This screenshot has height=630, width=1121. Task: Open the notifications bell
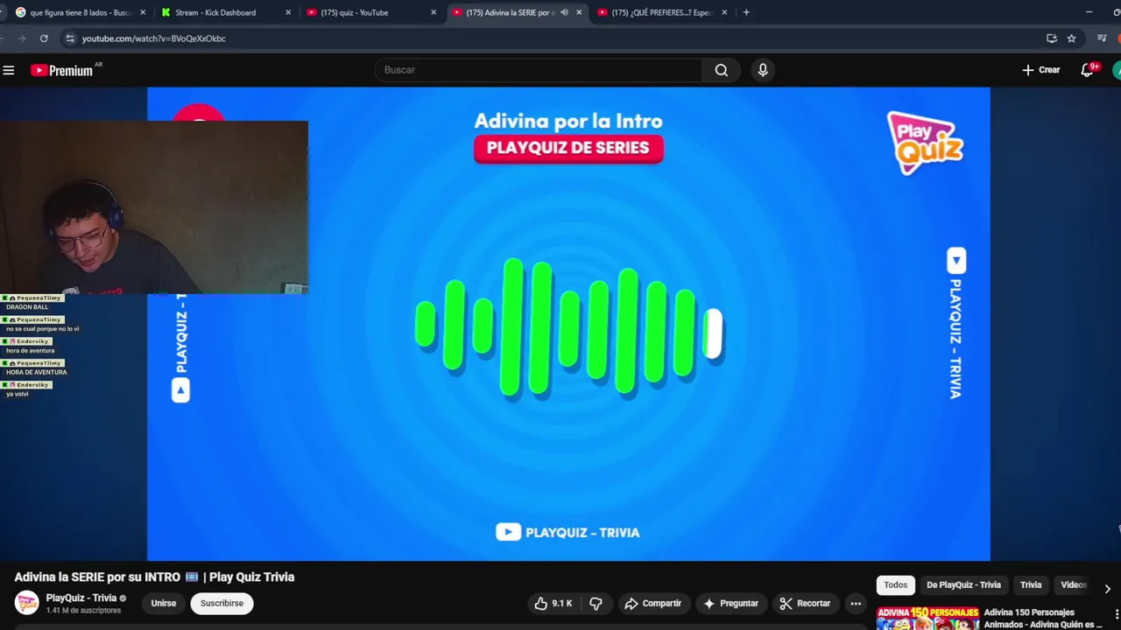(1087, 70)
